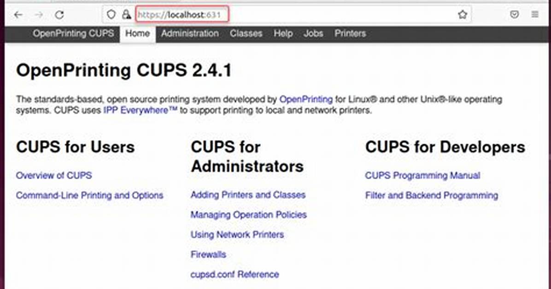Reload the page with the refresh icon
Screen dimensions: 551x289
pos(59,15)
